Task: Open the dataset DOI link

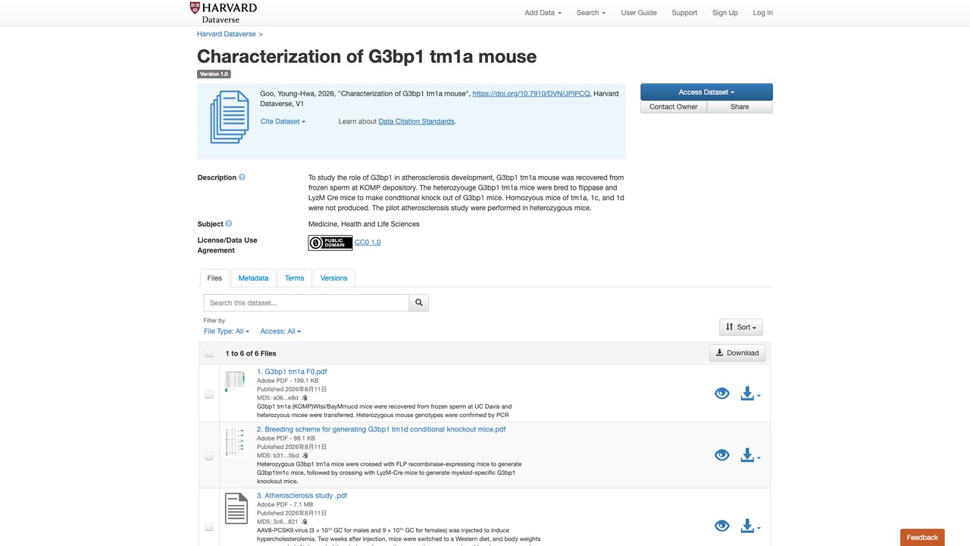Action: click(x=530, y=94)
